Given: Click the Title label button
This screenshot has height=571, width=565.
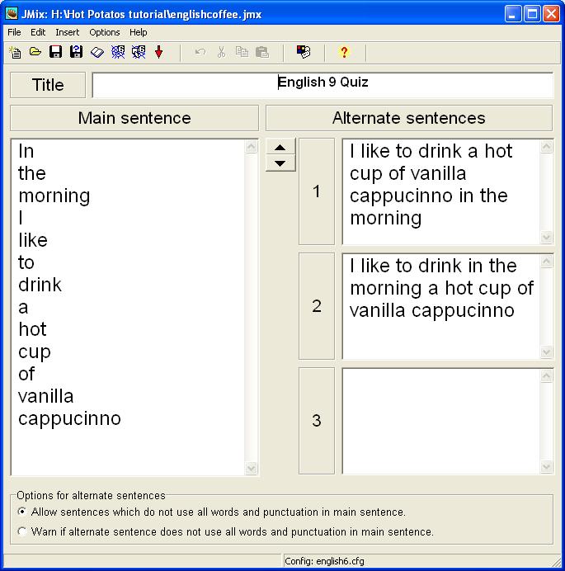Looking at the screenshot, I should click(x=48, y=85).
